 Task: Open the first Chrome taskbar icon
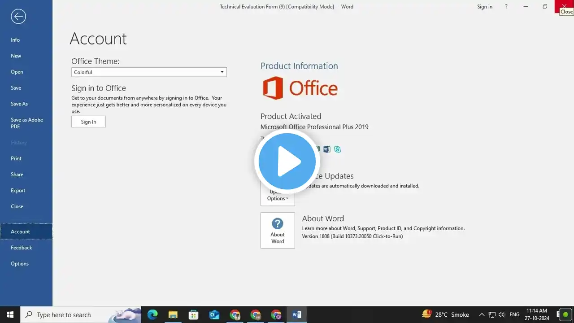click(x=235, y=314)
